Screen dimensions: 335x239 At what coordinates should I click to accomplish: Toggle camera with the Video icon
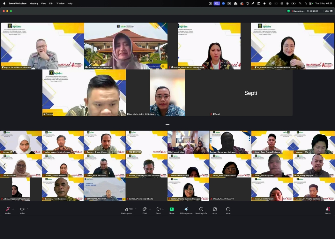[x=22, y=209]
